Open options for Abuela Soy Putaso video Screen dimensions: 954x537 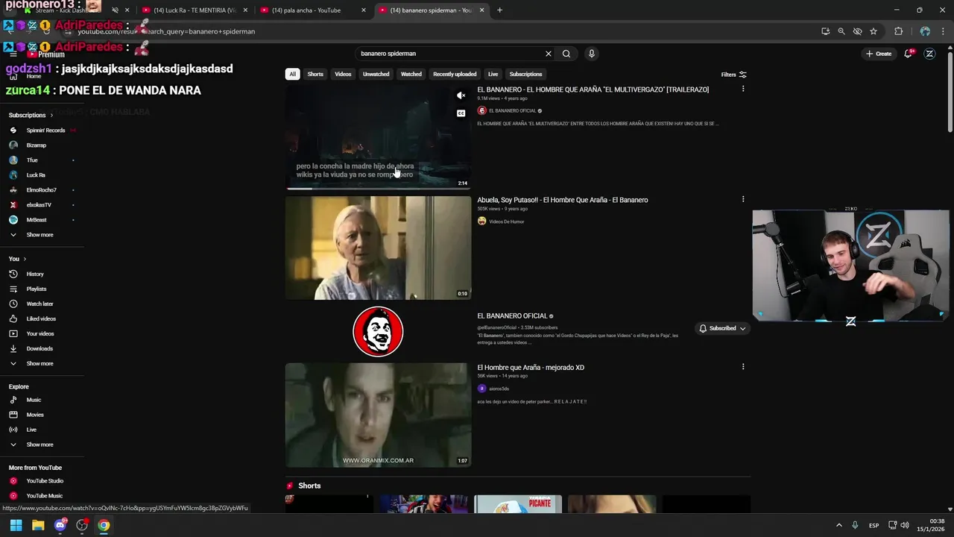(x=742, y=199)
